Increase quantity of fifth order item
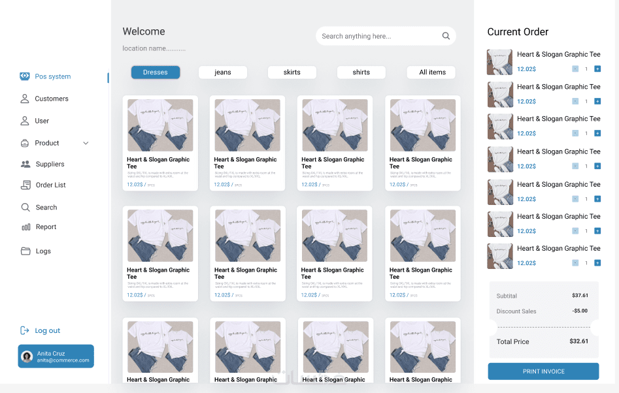Viewport: 619px width, 393px height. (x=597, y=198)
